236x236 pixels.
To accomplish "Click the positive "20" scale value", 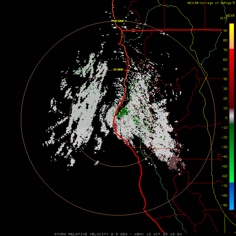I will click(x=225, y=98).
